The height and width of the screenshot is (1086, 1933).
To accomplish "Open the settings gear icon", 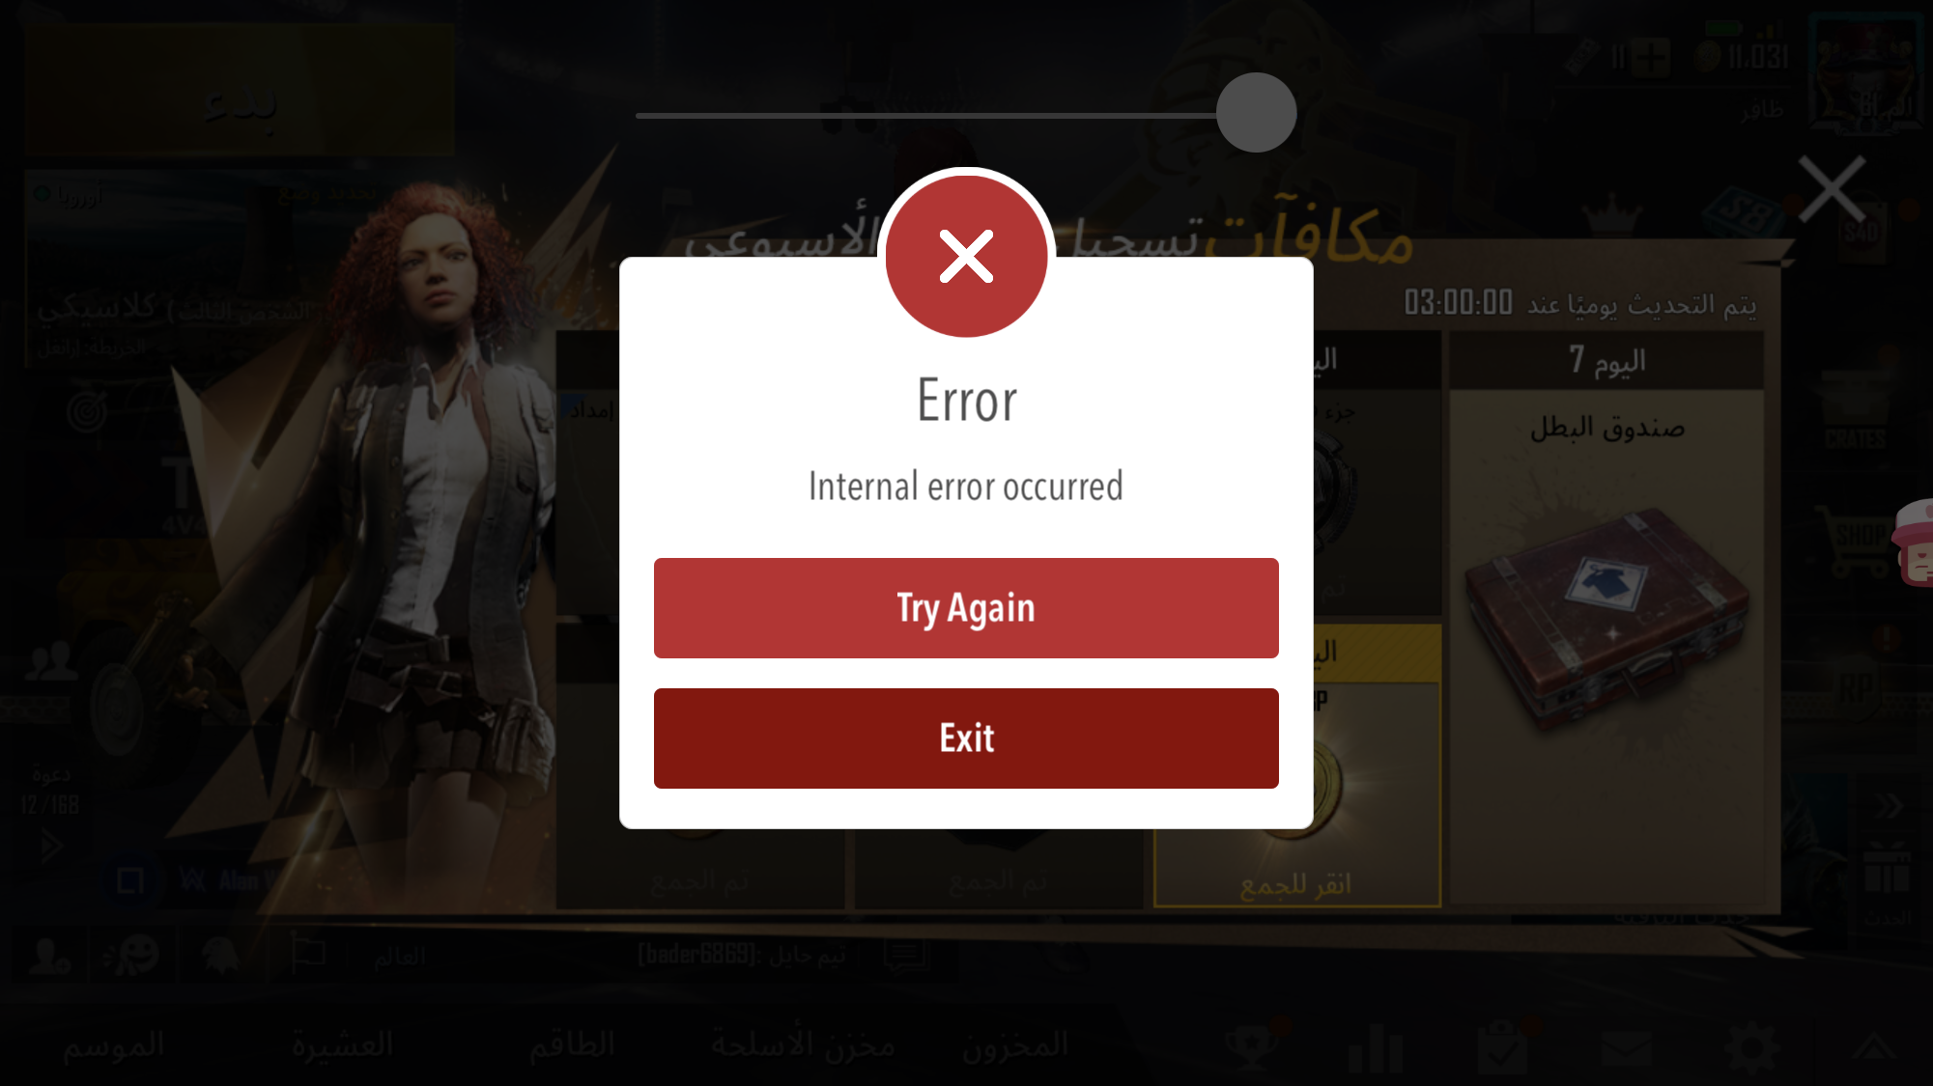I will pyautogui.click(x=1752, y=1049).
